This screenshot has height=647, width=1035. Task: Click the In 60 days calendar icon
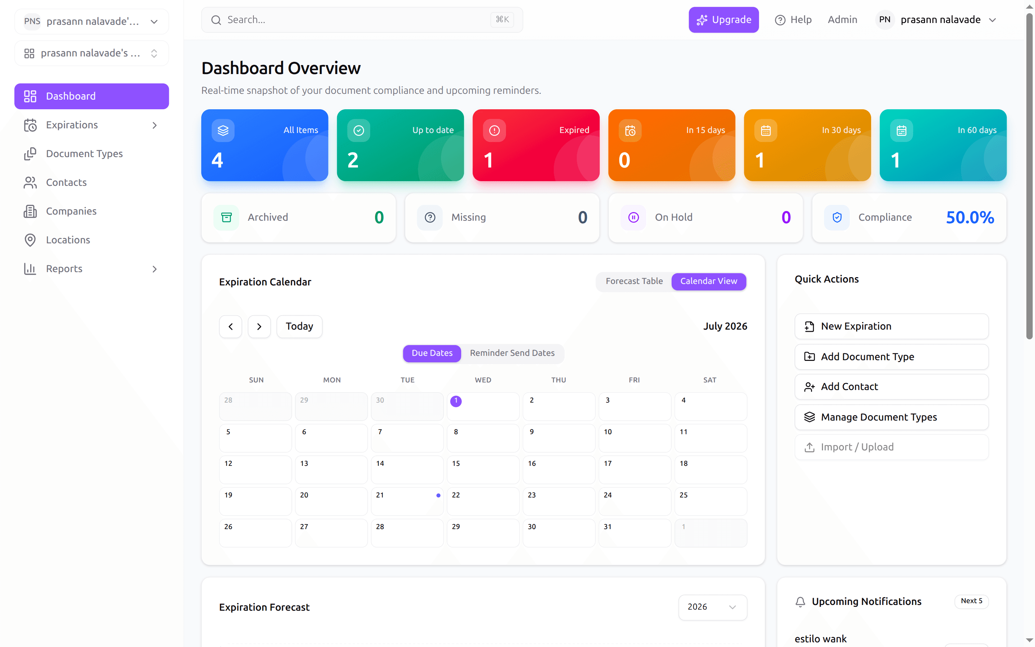[901, 130]
